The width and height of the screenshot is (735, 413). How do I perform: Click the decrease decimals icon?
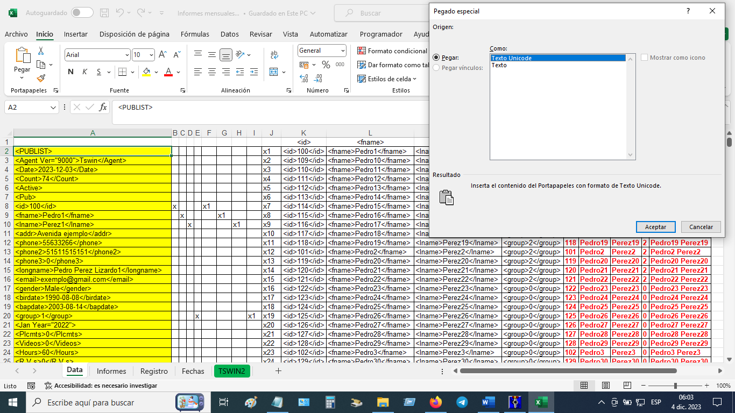pyautogui.click(x=318, y=79)
